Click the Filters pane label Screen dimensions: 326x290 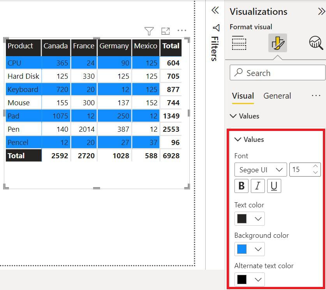tap(215, 49)
